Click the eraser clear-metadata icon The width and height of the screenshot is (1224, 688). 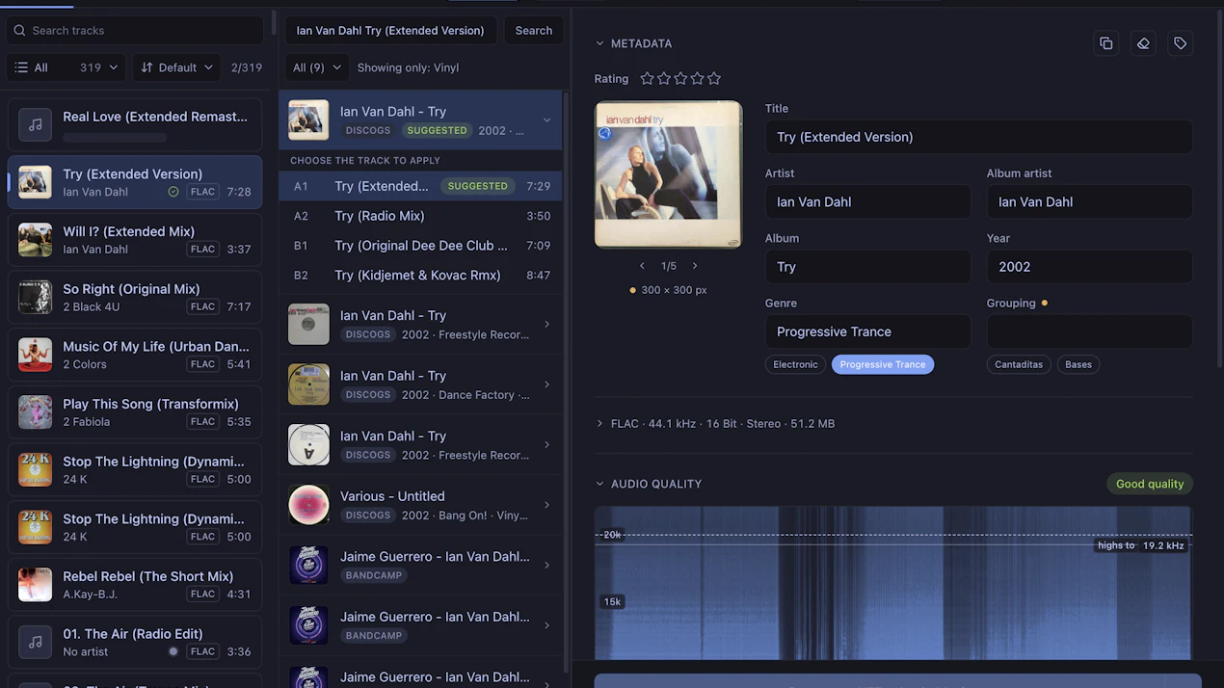[x=1143, y=43]
